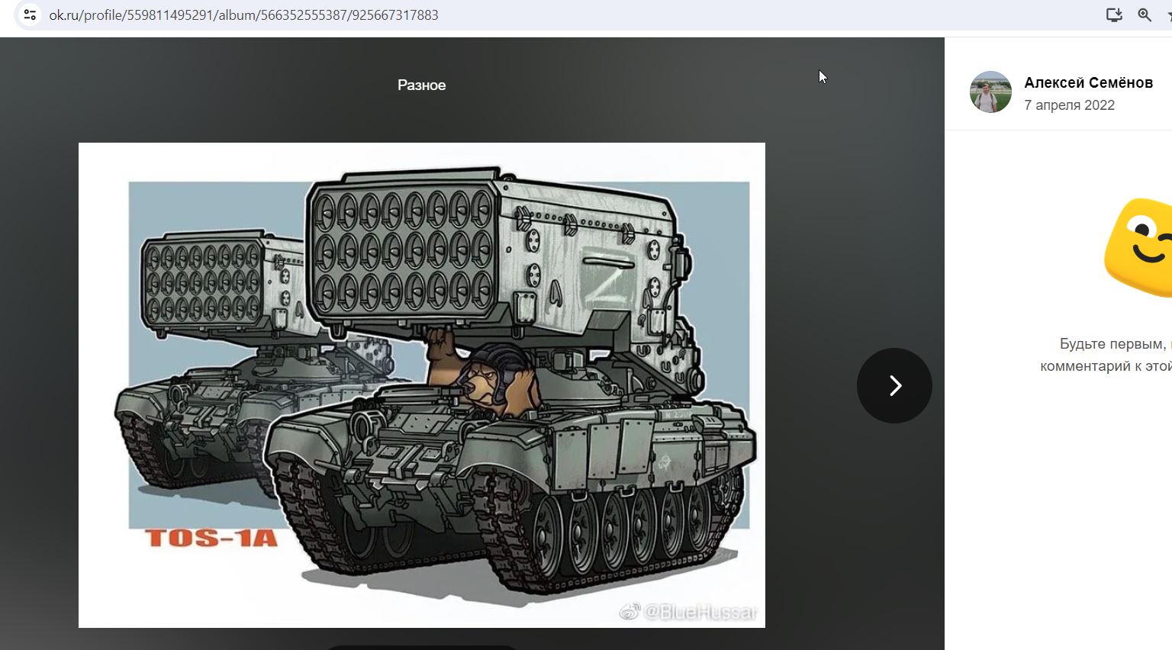This screenshot has height=650, width=1172.
Task: Click the yellow winking smiley sticker
Action: (x=1138, y=248)
